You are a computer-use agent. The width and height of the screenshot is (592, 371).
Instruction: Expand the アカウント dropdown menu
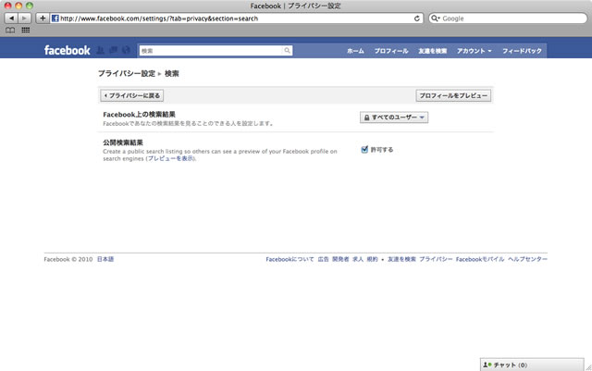pyautogui.click(x=474, y=51)
